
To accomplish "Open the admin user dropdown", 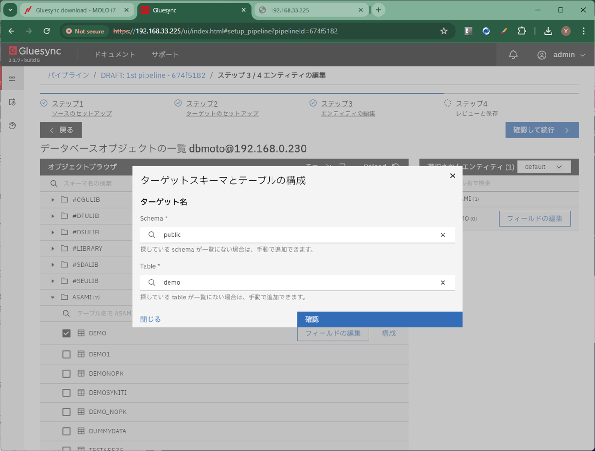I will (562, 55).
